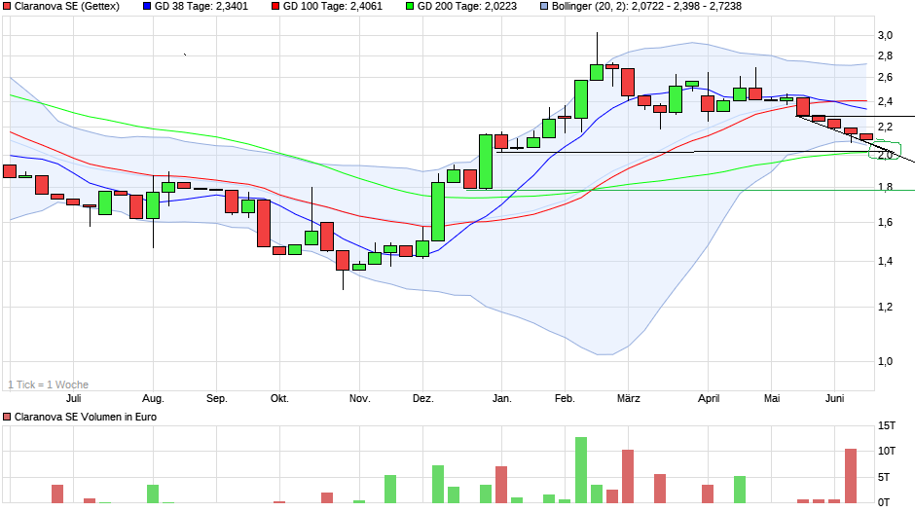Click the red GD 100 Tage legend swatch
Image resolution: width=915 pixels, height=512 pixels.
[x=276, y=6]
